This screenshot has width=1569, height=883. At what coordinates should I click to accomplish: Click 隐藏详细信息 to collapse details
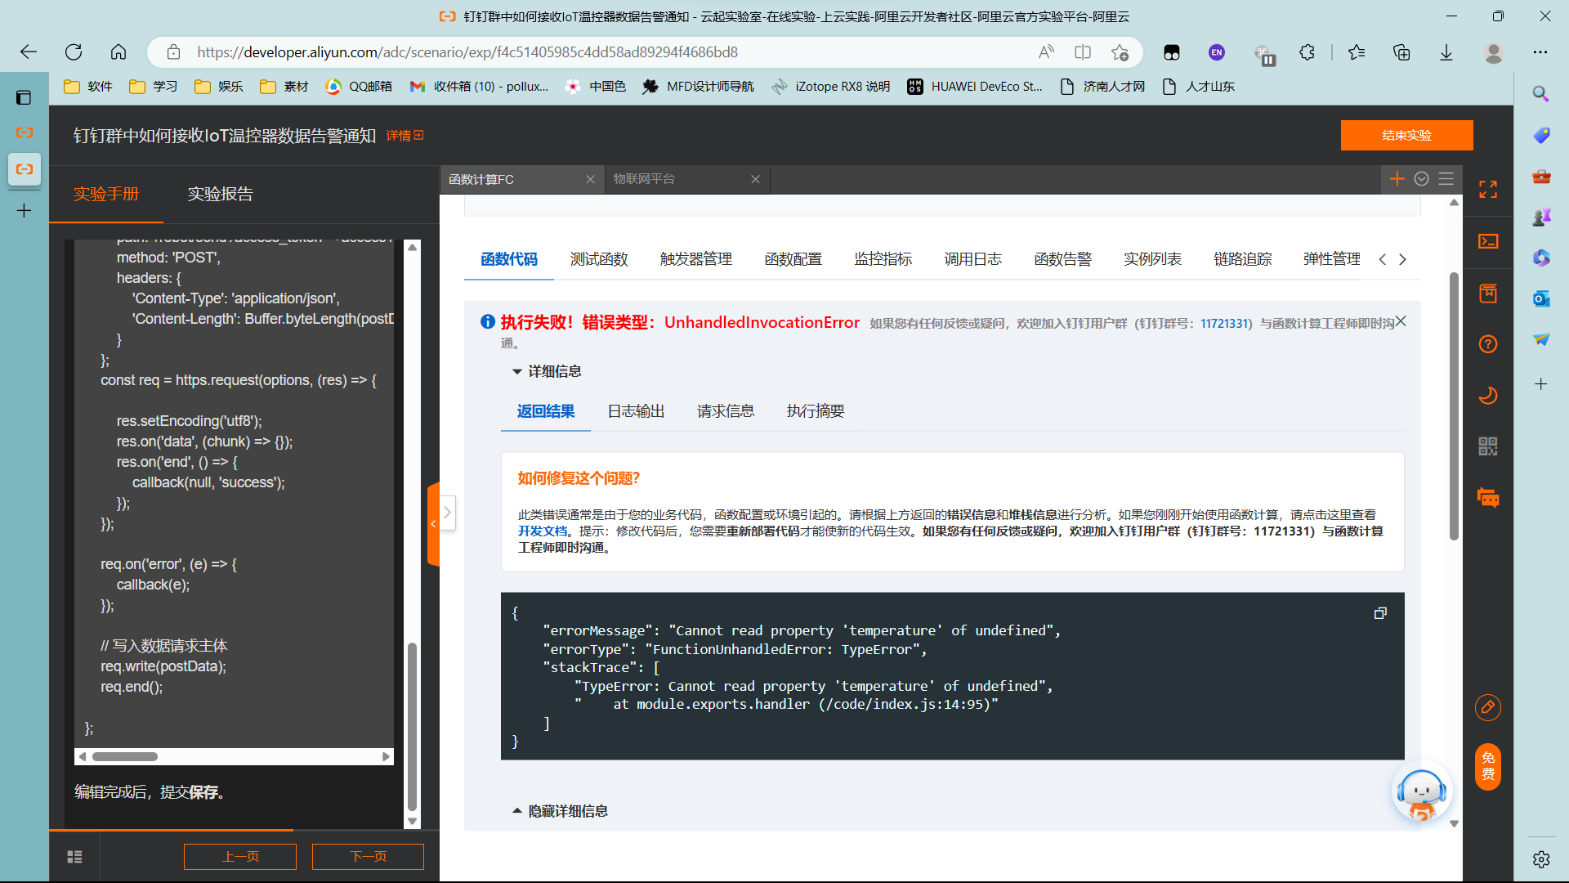pos(560,811)
